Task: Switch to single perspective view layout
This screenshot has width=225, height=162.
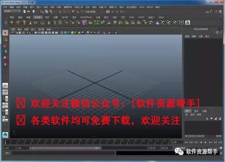Action: pyautogui.click(x=5, y=86)
